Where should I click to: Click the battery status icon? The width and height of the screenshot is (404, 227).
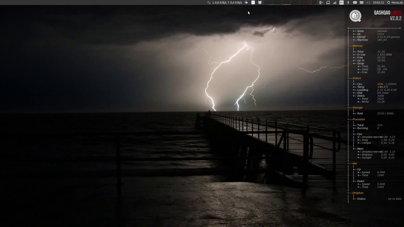362,3
